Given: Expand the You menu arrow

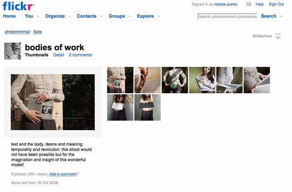Looking at the screenshot, I should click(x=38, y=16).
